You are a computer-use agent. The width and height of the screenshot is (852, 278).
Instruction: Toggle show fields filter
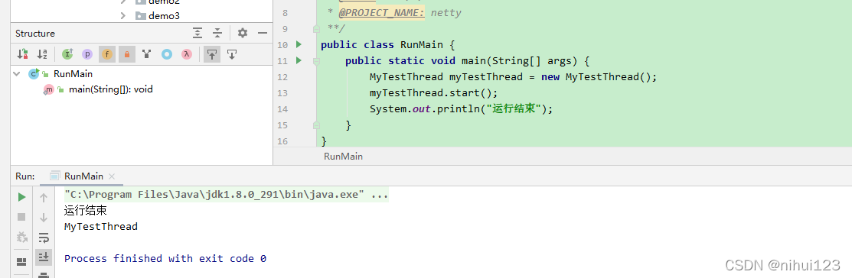click(107, 54)
